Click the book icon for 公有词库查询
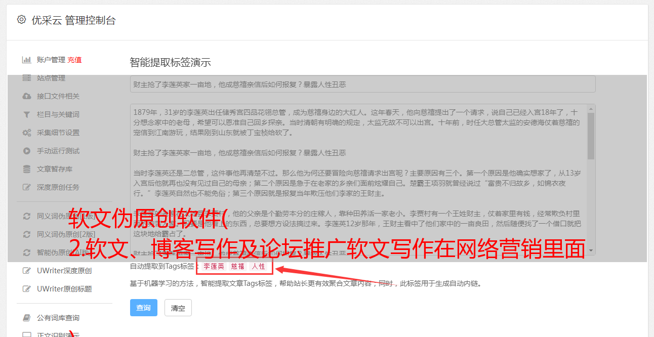 [27, 318]
